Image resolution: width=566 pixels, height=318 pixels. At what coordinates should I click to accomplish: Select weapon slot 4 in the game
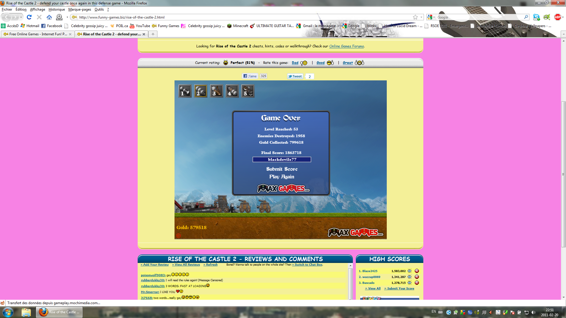point(232,91)
